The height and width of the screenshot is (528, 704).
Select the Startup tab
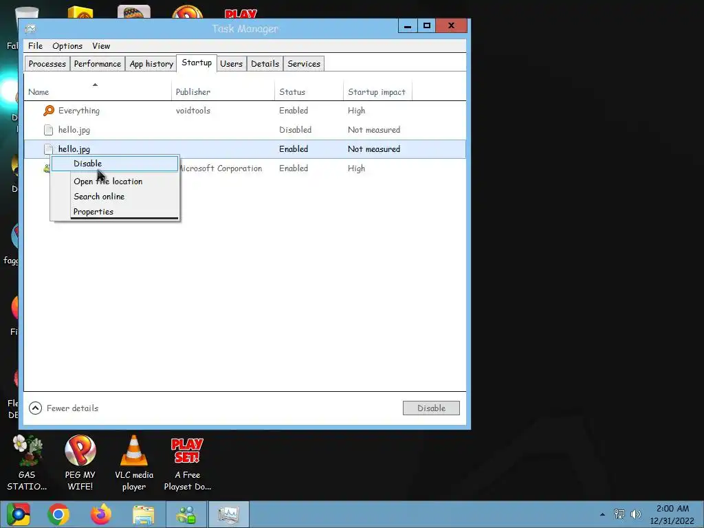coord(197,63)
